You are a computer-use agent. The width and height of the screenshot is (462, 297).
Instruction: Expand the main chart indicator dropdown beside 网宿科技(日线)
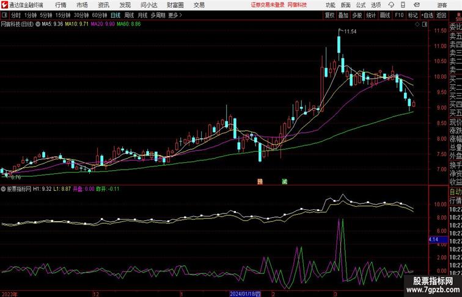point(38,24)
